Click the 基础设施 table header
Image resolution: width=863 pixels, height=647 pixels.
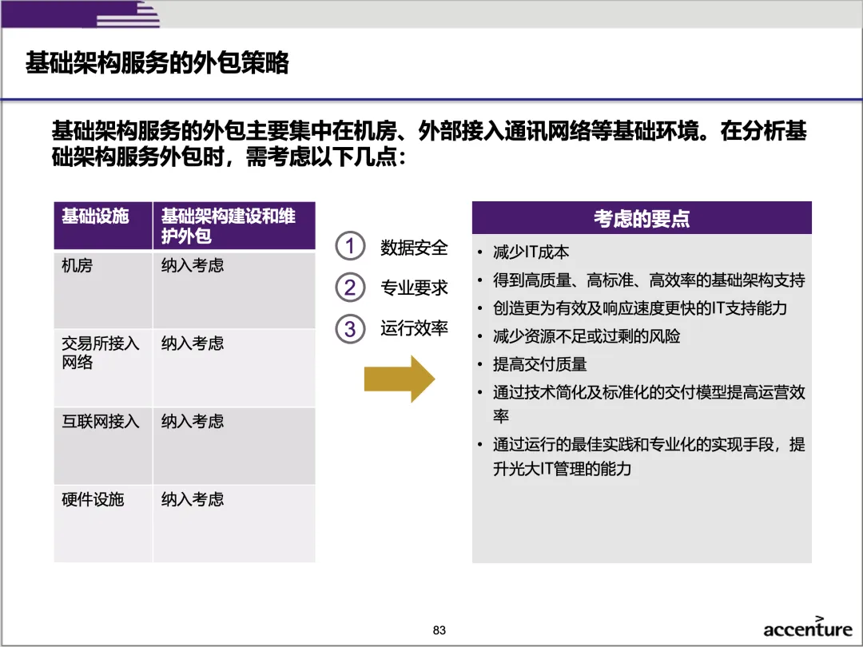pyautogui.click(x=103, y=225)
